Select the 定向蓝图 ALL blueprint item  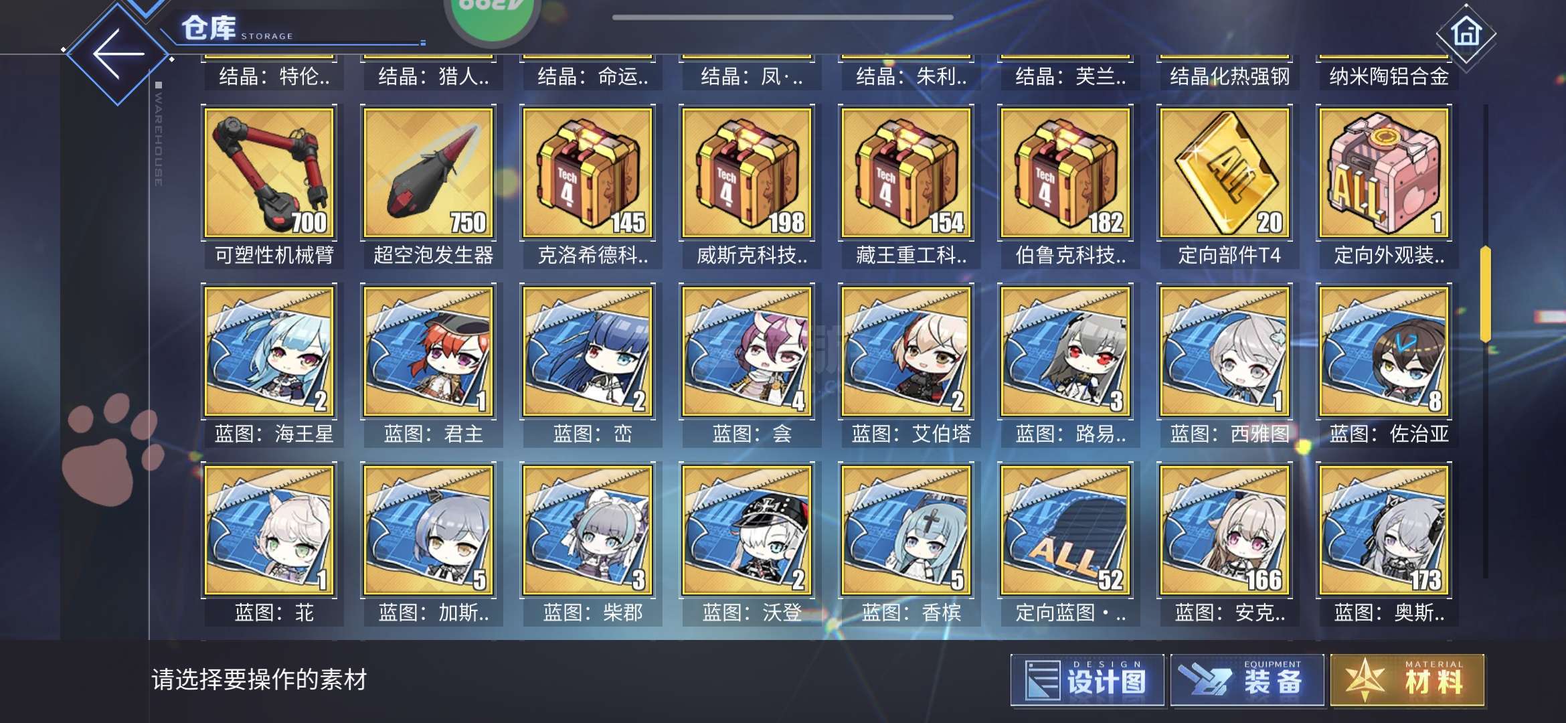tap(1065, 530)
